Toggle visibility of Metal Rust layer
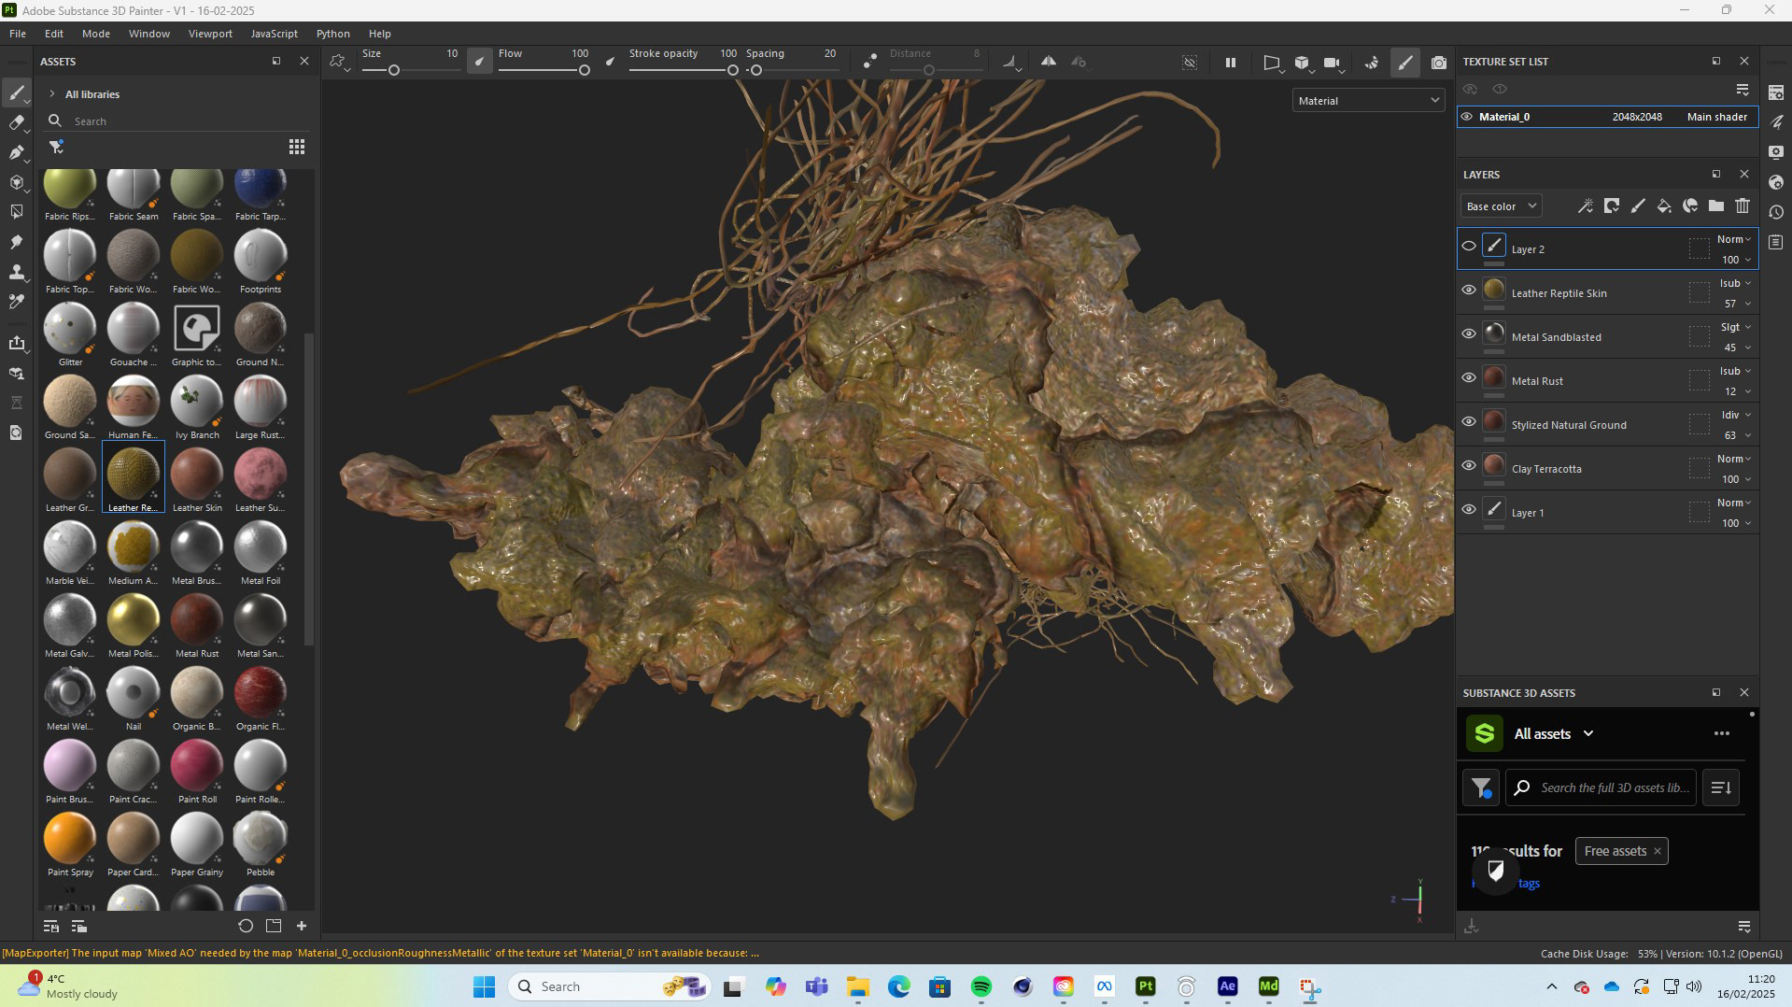Screen dimensions: 1792x1007 click(x=1468, y=378)
